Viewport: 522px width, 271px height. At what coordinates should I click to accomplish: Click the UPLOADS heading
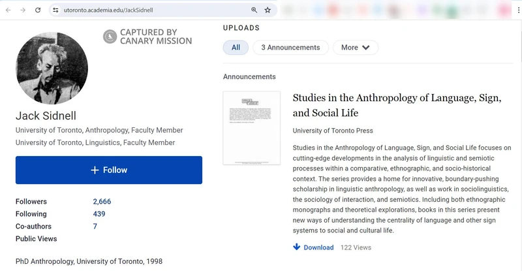pyautogui.click(x=241, y=28)
